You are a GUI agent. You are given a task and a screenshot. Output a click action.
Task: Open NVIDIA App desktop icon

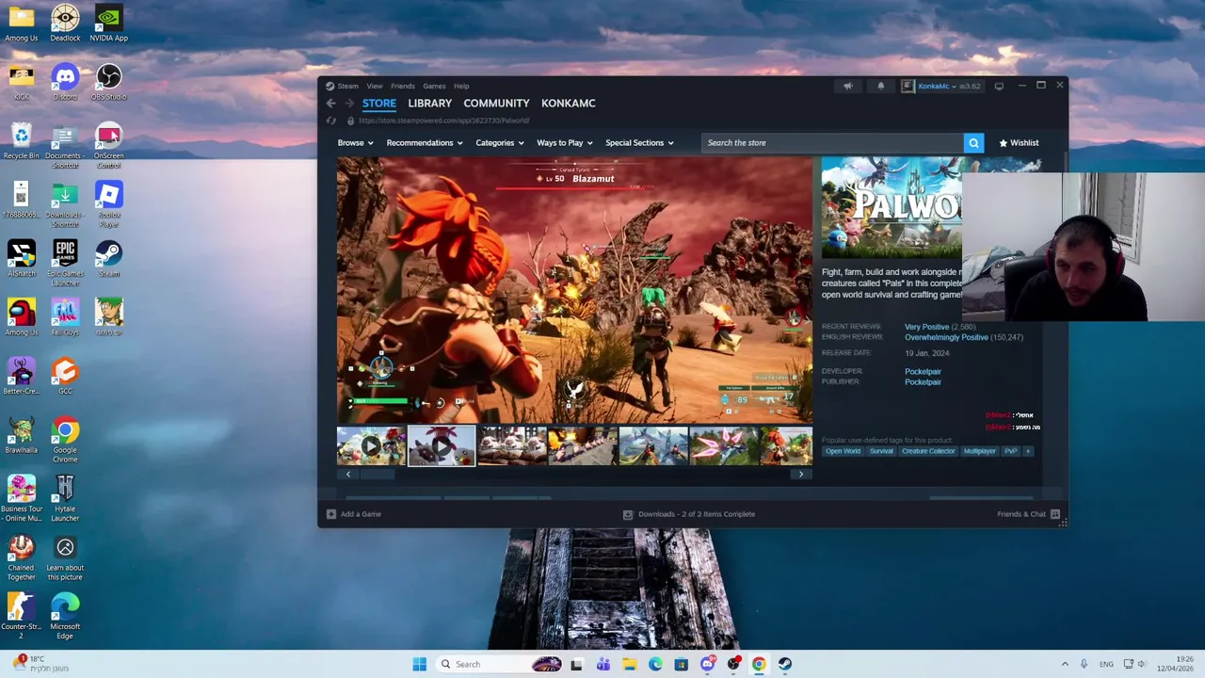[x=108, y=24]
